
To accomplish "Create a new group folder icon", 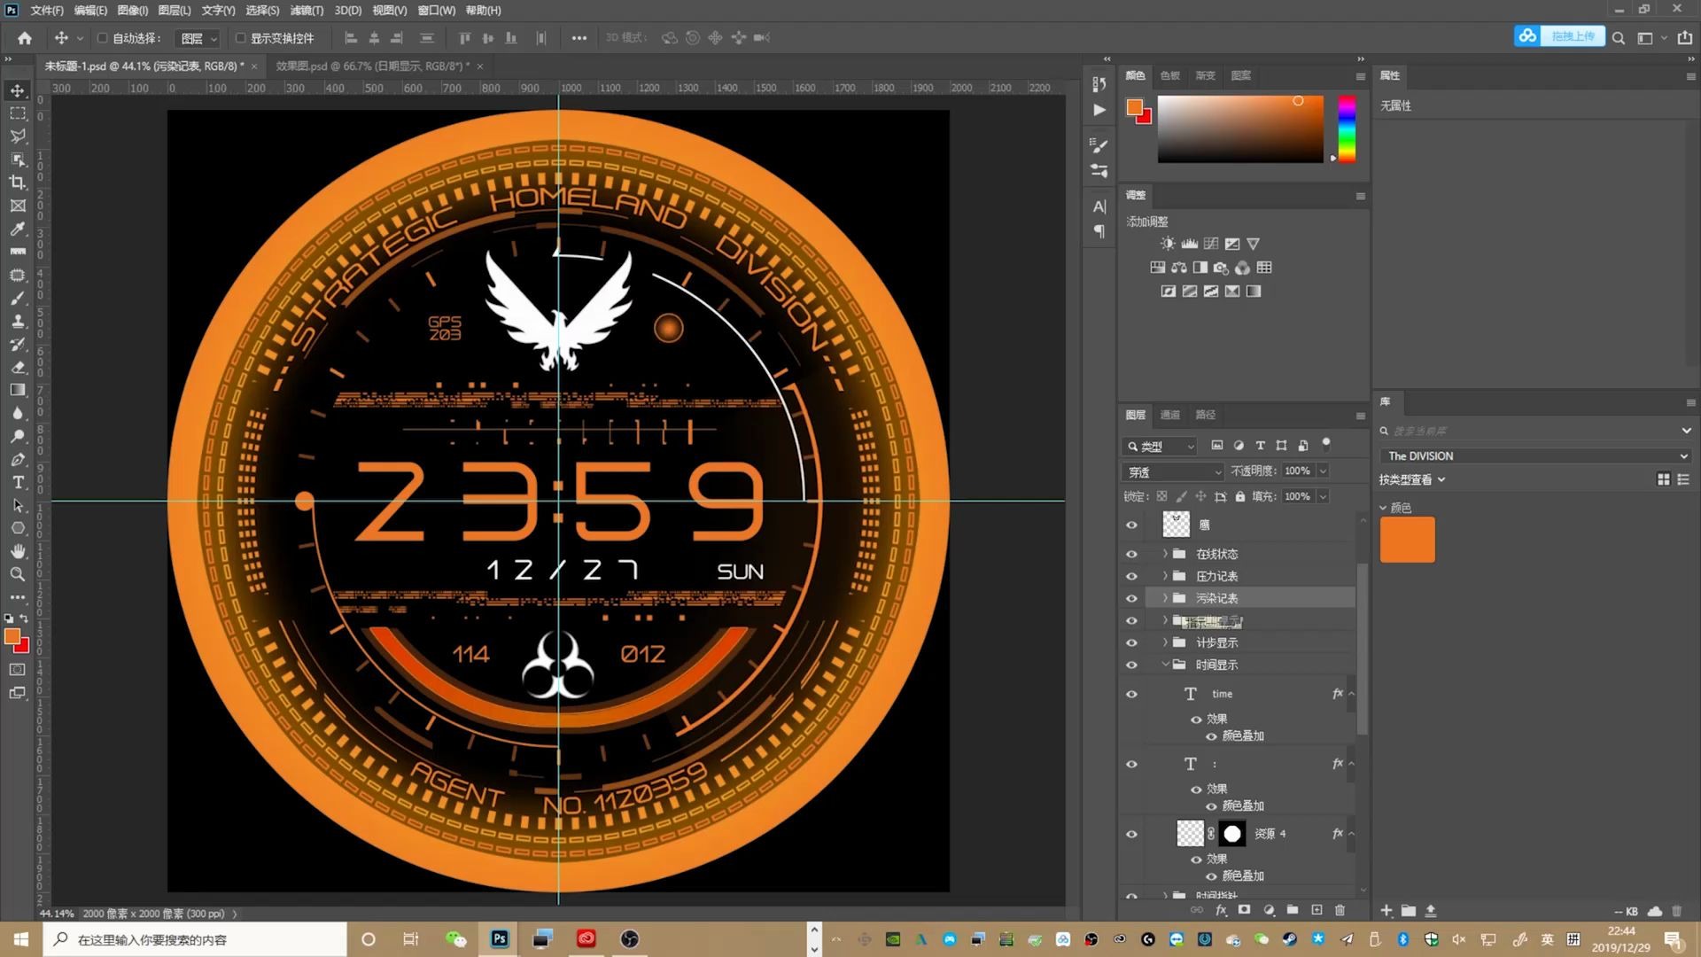I will (x=1293, y=910).
